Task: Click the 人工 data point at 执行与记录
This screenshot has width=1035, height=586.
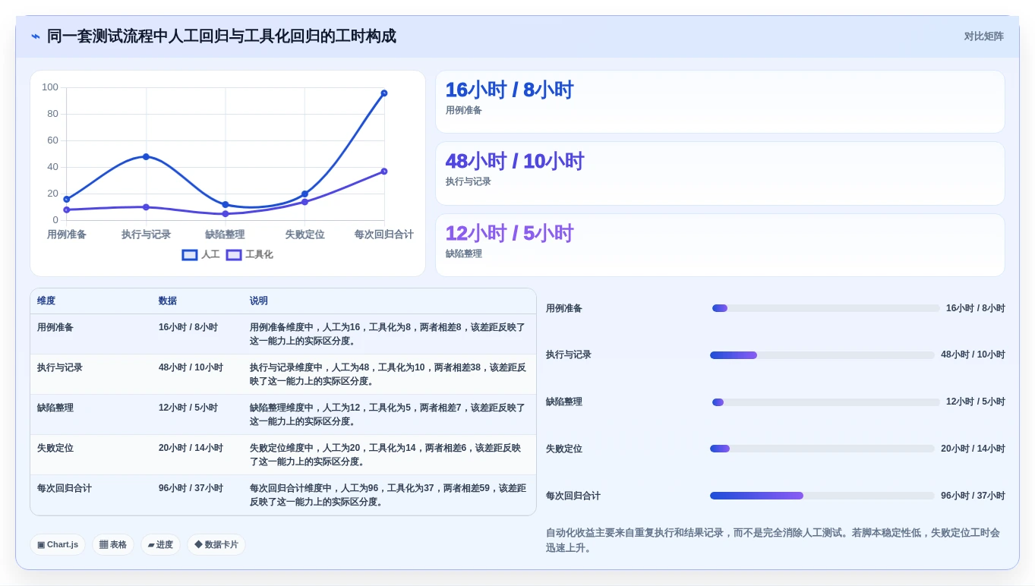Action: coord(146,156)
